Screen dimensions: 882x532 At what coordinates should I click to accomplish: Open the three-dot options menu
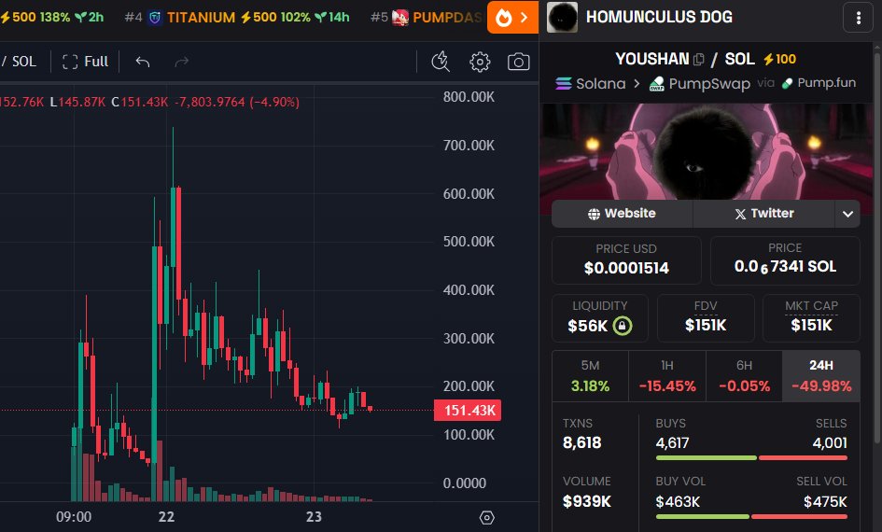pos(858,17)
